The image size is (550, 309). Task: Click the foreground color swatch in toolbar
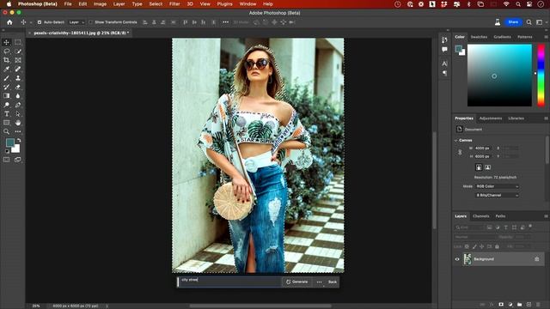pos(9,142)
